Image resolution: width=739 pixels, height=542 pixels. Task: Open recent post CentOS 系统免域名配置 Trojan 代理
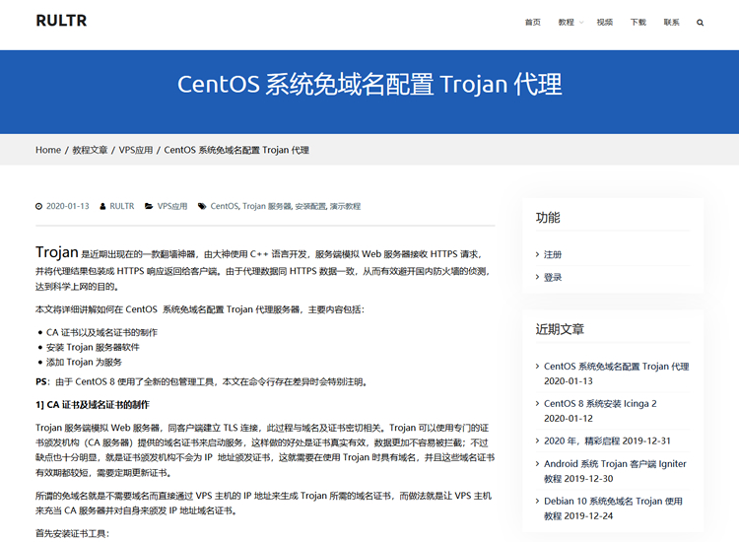click(x=617, y=367)
